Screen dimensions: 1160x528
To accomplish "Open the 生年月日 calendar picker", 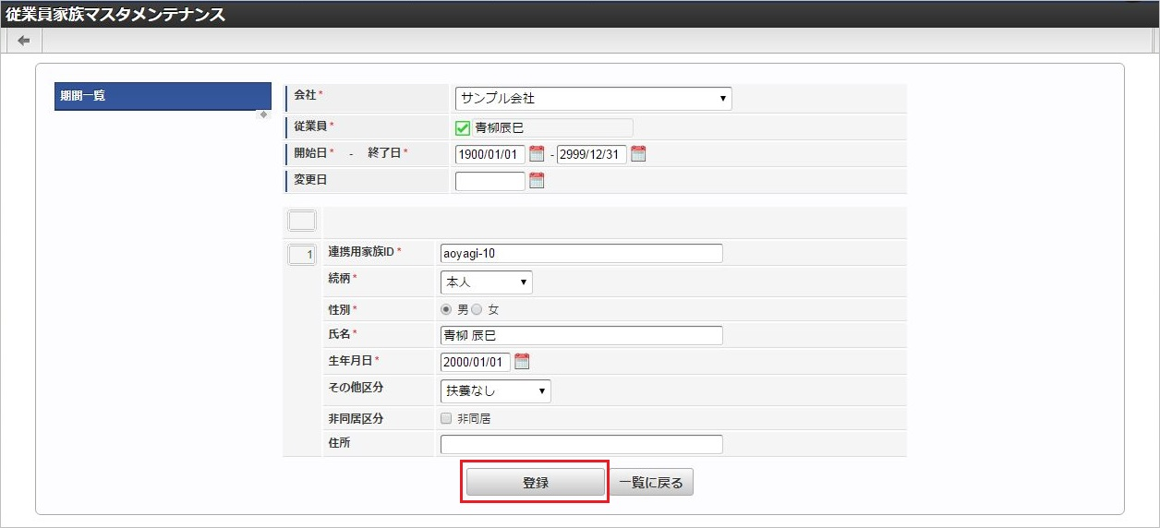I will tap(522, 361).
